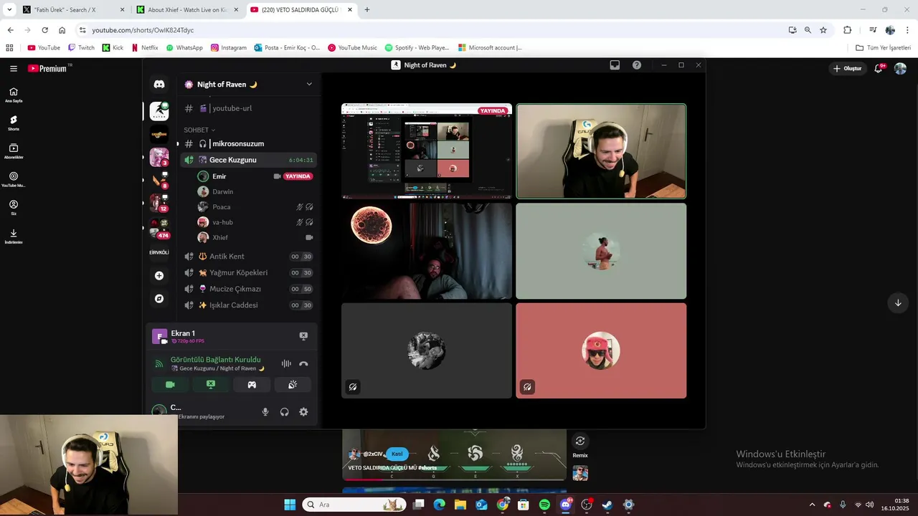Add a new Discord server

159,276
